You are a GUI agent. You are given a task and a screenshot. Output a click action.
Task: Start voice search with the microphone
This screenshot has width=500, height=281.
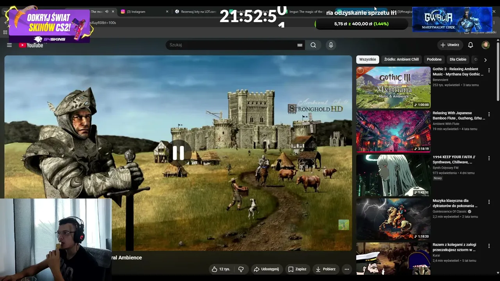[331, 45]
